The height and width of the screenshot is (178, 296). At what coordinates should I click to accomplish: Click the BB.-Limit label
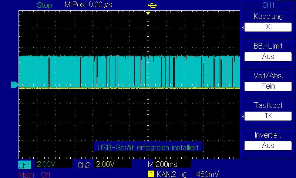(x=268, y=46)
